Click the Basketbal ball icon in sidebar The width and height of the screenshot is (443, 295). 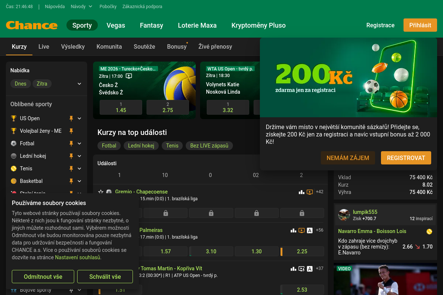[14, 181]
